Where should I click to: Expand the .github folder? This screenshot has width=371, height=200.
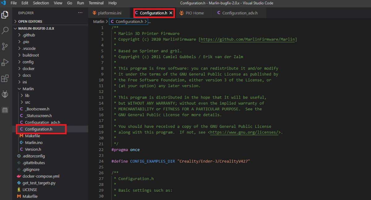[29, 35]
